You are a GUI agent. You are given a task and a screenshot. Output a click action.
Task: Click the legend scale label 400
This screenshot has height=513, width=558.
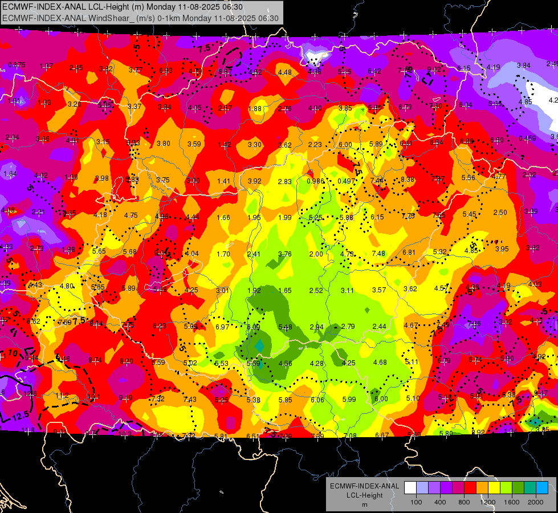pos(440,502)
